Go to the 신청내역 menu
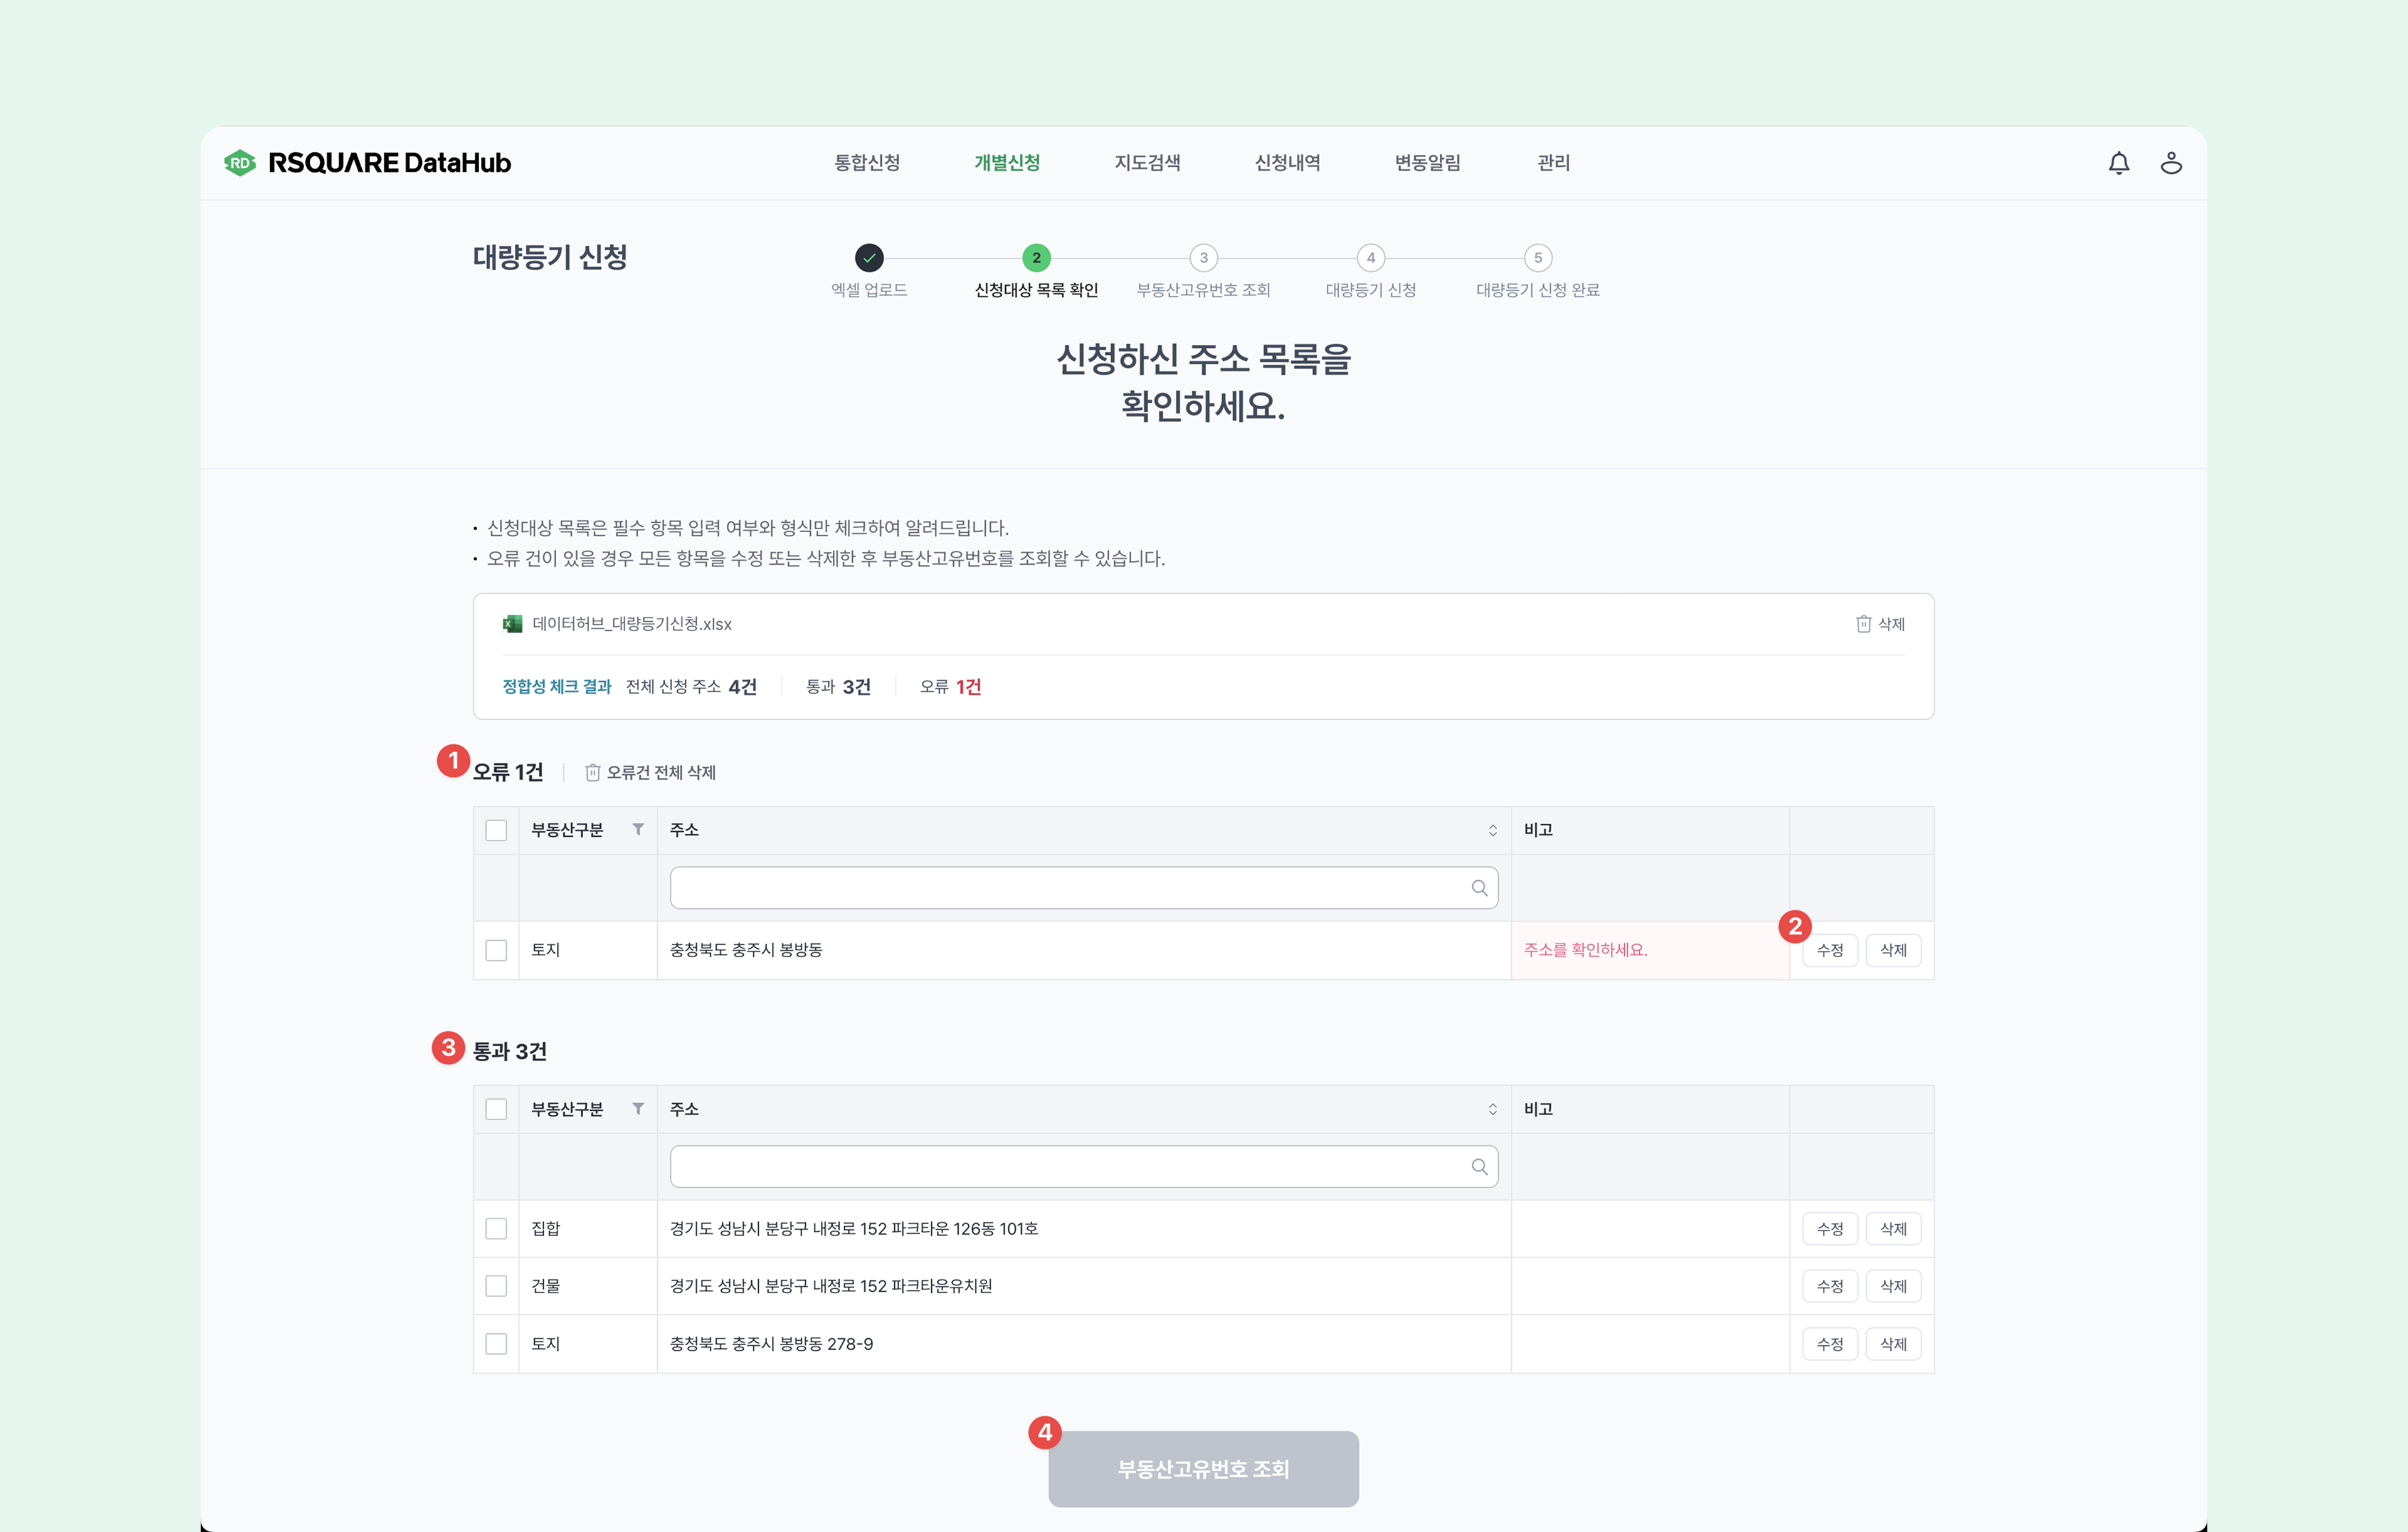Screen dimensions: 2408x1532 1287,163
